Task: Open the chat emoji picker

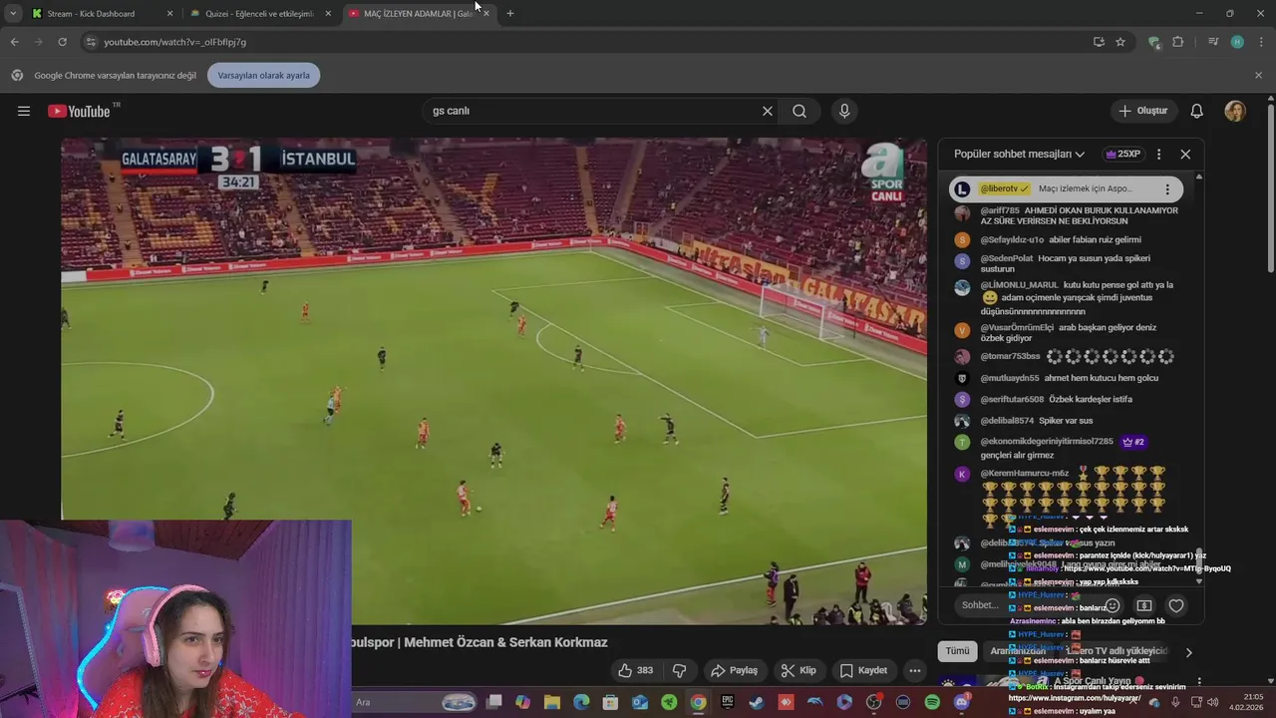Action: point(1113,605)
